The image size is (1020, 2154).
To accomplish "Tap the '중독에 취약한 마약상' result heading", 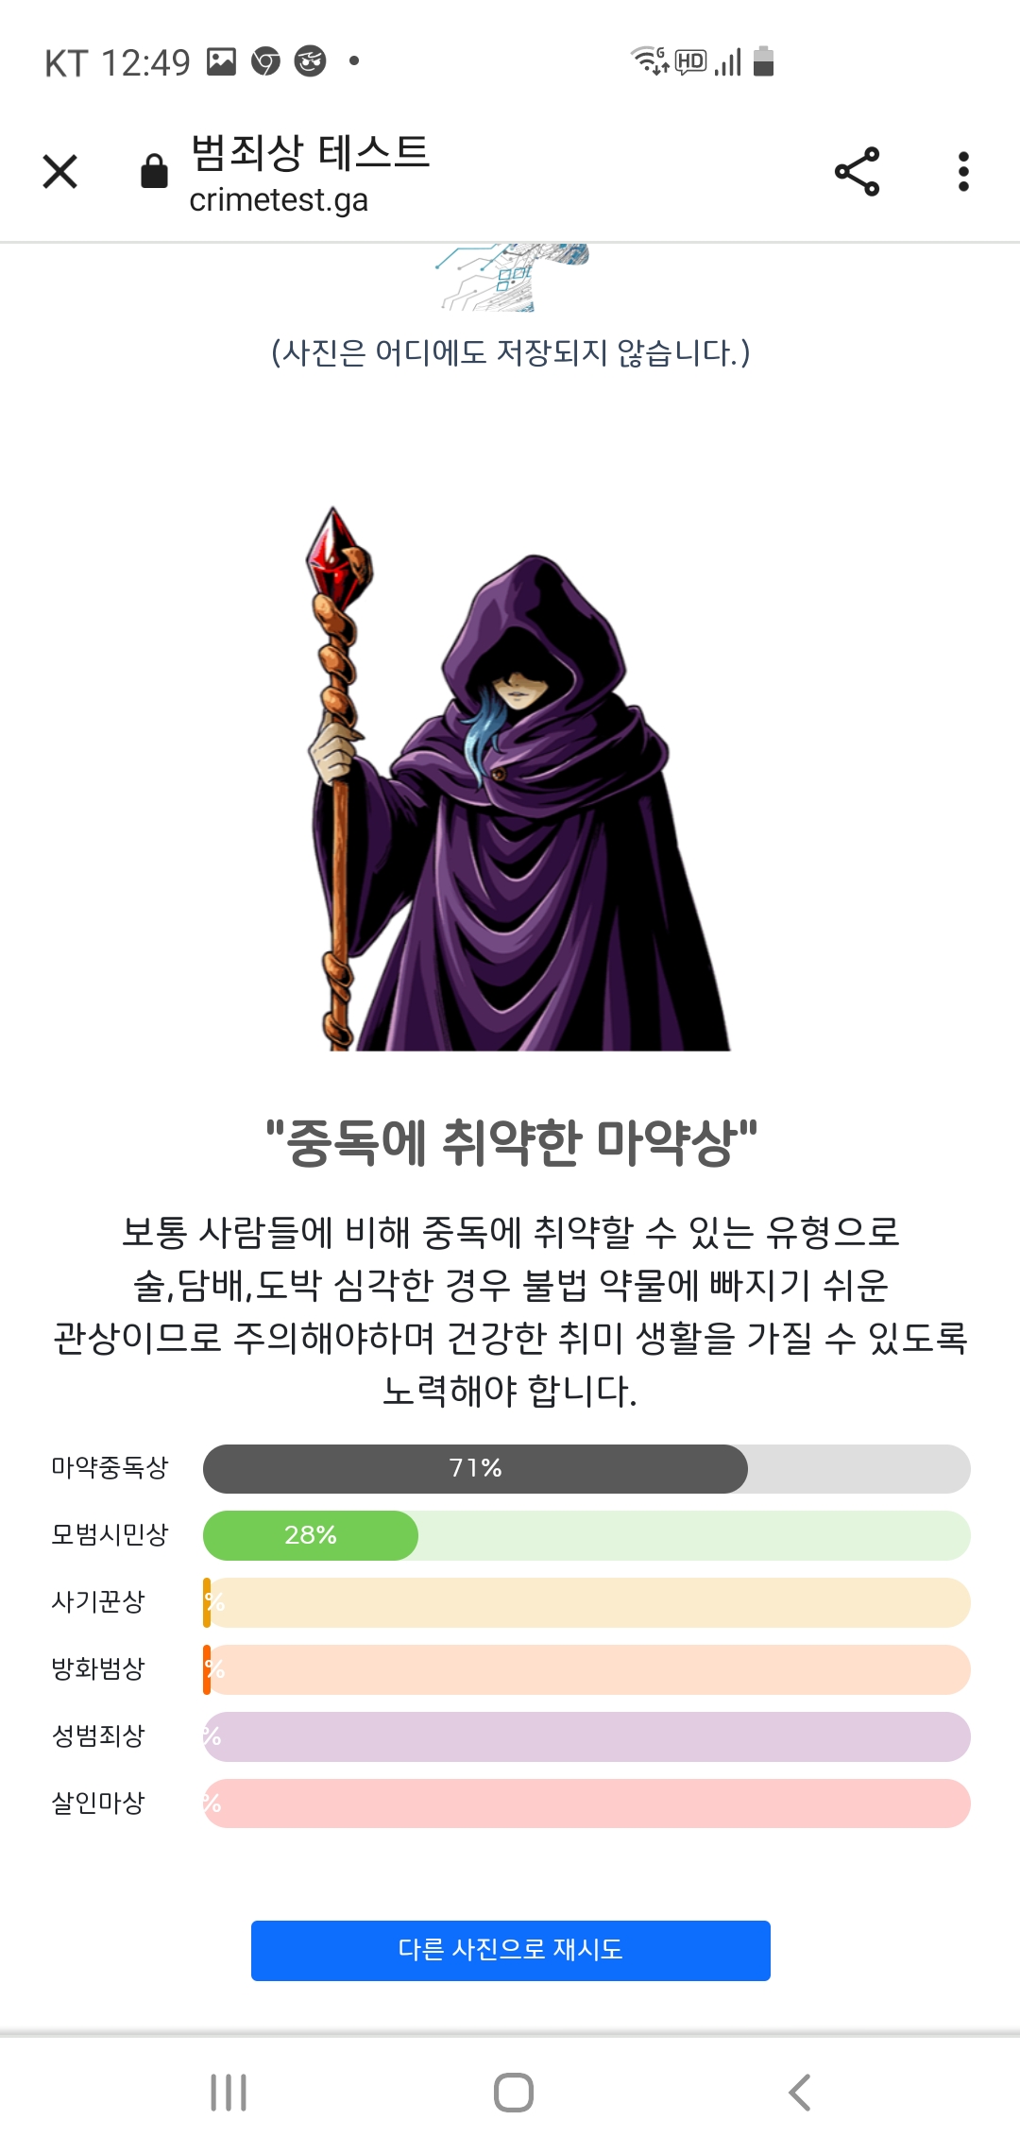I will 511,1143.
